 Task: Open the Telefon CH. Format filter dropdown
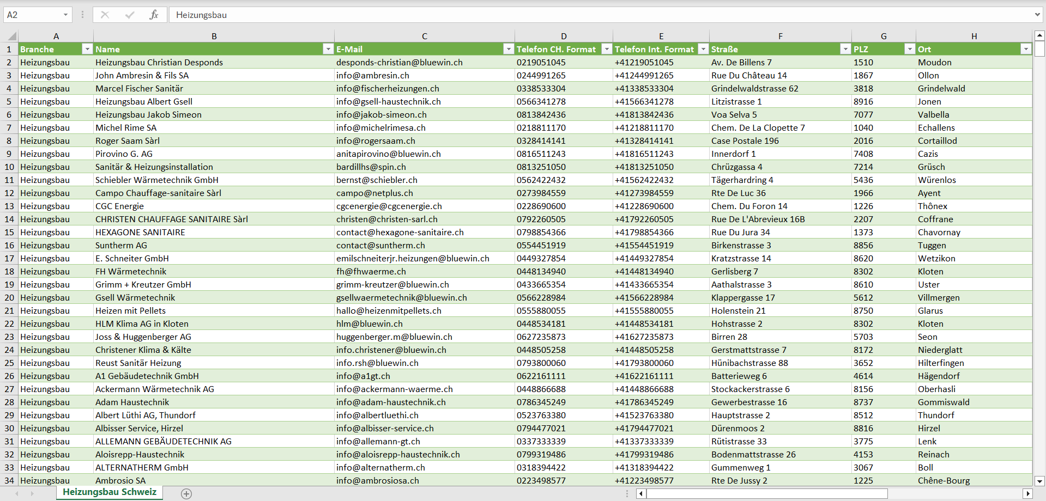point(607,49)
